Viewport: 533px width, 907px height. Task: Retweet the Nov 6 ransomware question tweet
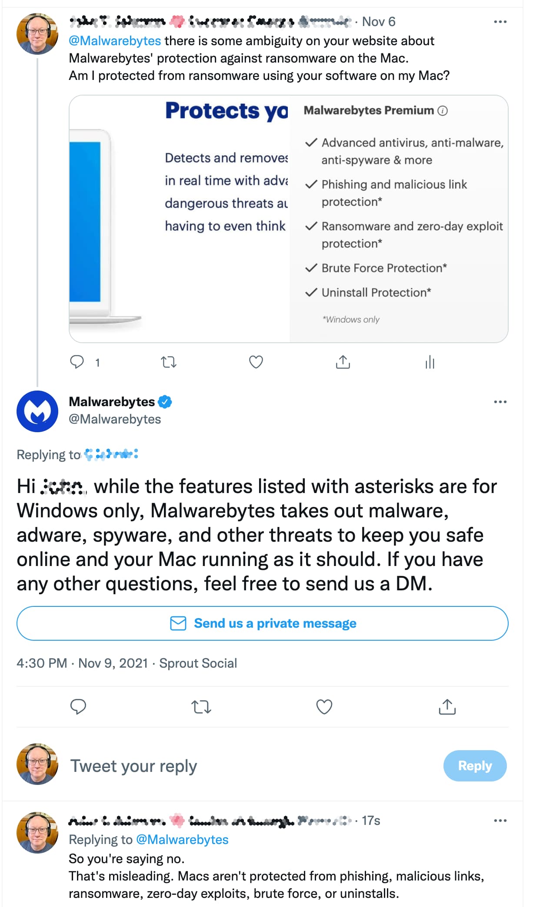[x=168, y=362]
